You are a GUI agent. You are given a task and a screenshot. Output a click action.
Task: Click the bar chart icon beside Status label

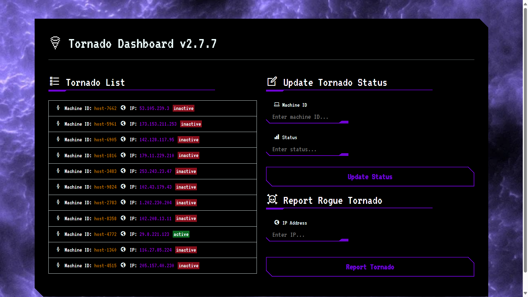pos(277,137)
